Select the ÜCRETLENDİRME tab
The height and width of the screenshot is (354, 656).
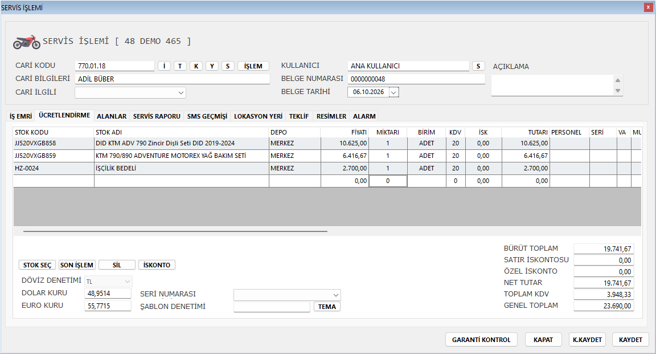point(64,115)
